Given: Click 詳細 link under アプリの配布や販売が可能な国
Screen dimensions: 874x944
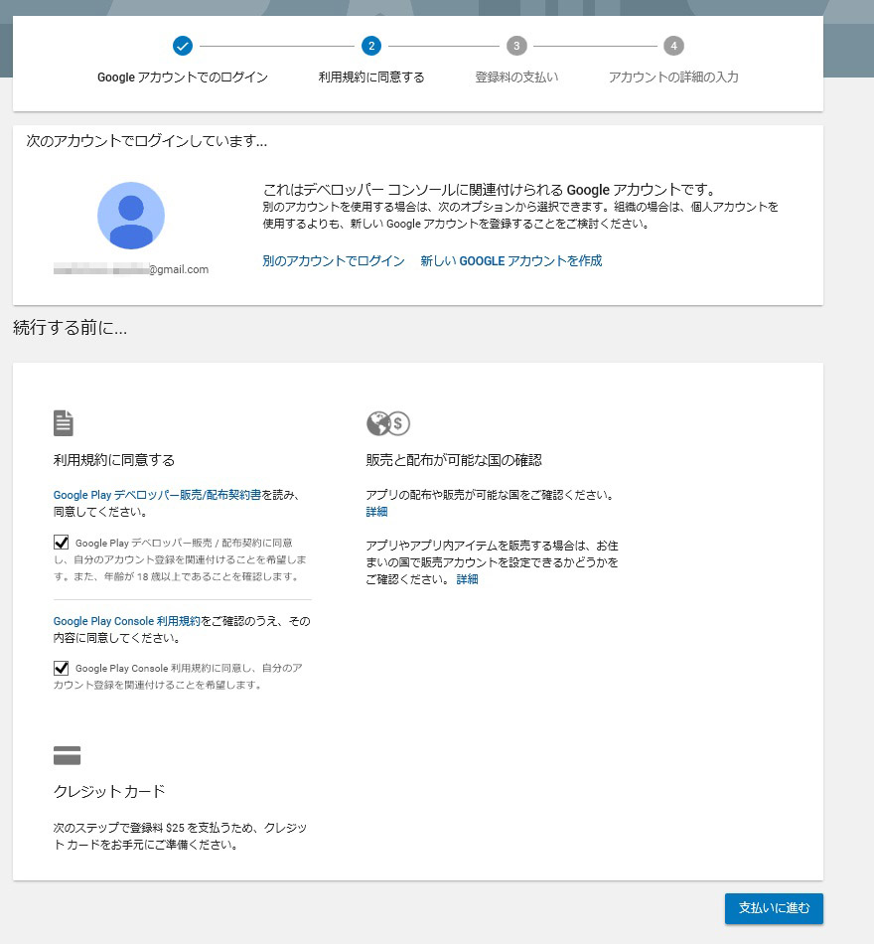Looking at the screenshot, I should pos(376,512).
